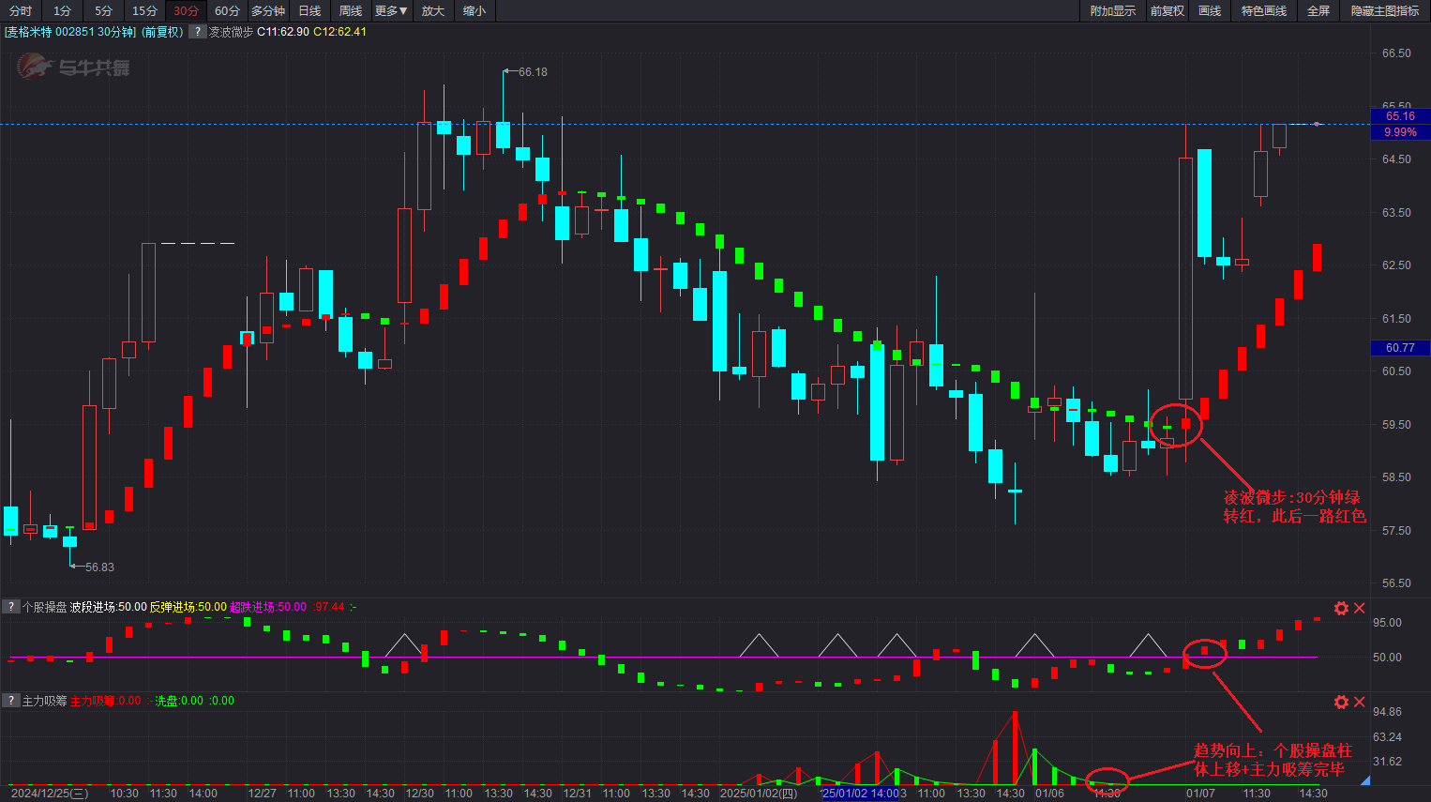The height and width of the screenshot is (802, 1431).
Task: Close the 主力吸筹 indicator panel
Action: (1359, 702)
